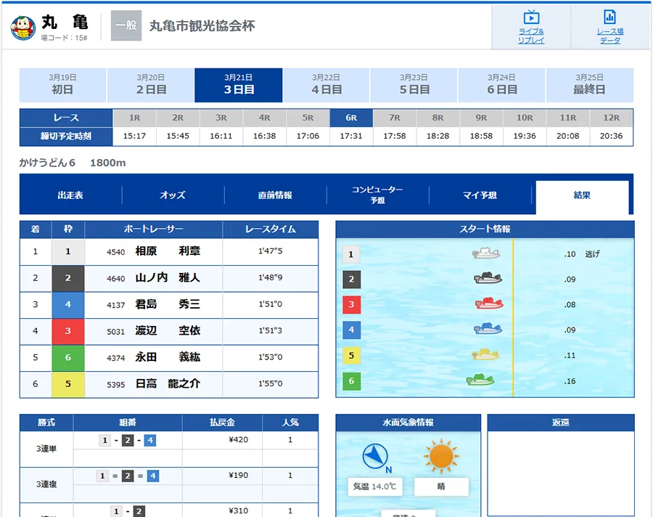This screenshot has height=517, width=653.
Task: Click the green boat 6 start icon
Action: click(x=480, y=380)
